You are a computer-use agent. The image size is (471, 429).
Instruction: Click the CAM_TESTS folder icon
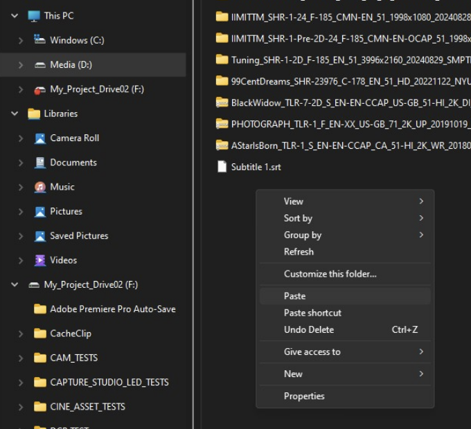click(40, 358)
